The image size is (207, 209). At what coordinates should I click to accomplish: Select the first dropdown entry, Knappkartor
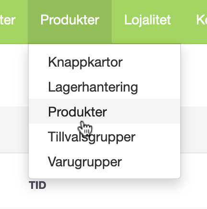tap(104, 62)
